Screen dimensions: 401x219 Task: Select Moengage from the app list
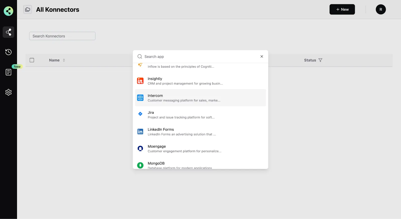tap(200, 149)
